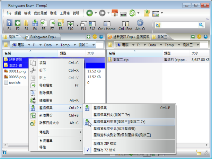Viewport: 212px width, 159px height.
Task: Click the green refresh icon
Action: point(132,13)
